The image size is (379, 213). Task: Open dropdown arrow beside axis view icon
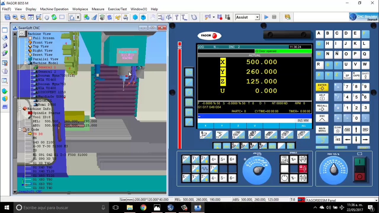[78, 17]
